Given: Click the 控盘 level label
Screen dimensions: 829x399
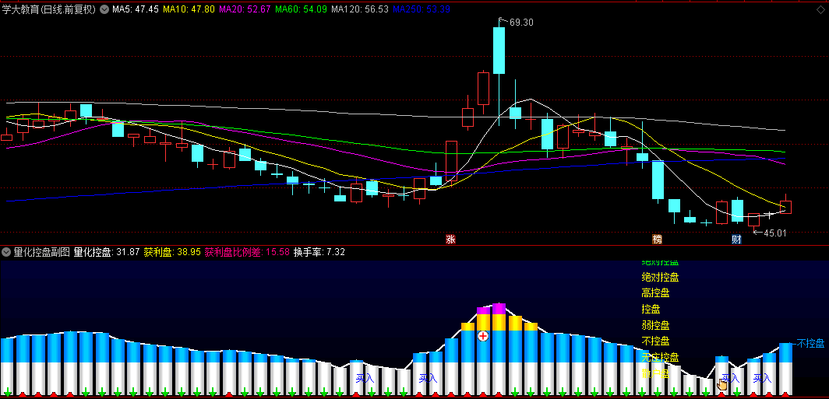Looking at the screenshot, I should pyautogui.click(x=651, y=310).
